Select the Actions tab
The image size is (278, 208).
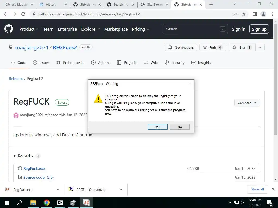pyautogui.click(x=101, y=63)
